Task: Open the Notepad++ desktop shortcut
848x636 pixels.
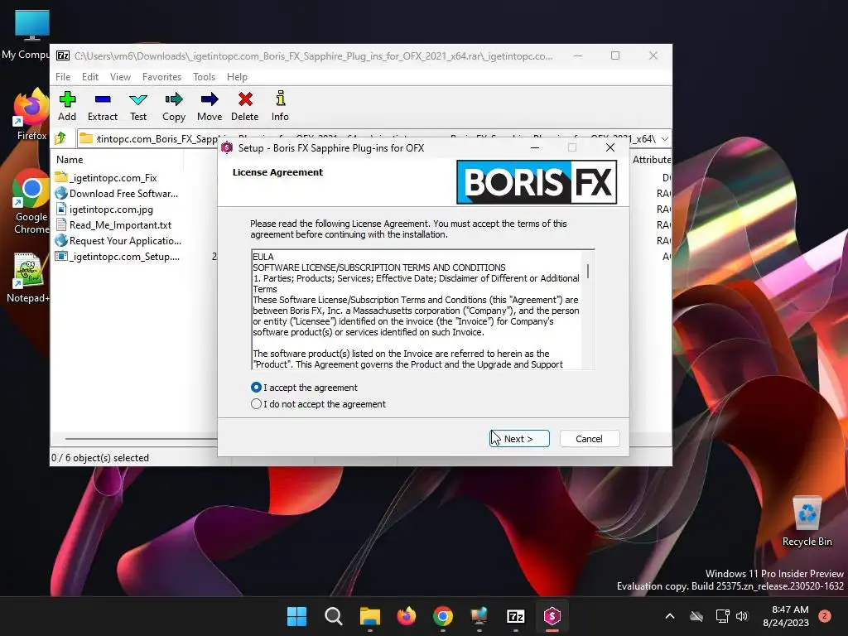Action: click(28, 277)
